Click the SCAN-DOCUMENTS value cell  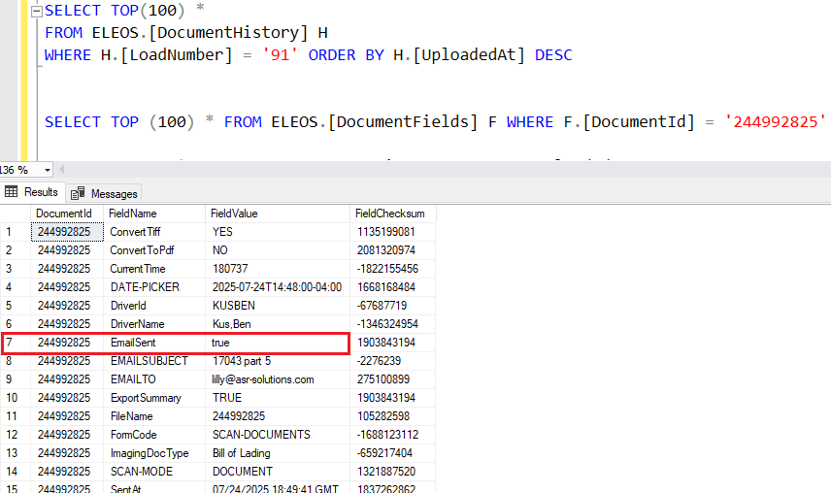pos(278,435)
